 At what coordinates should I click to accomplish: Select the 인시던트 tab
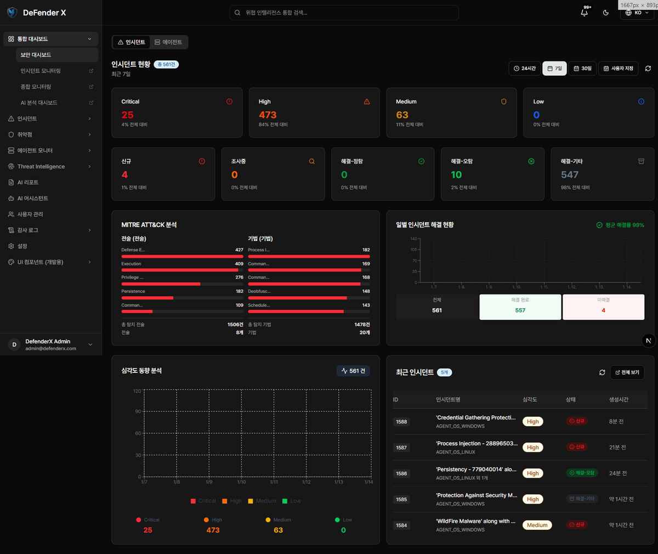click(132, 42)
